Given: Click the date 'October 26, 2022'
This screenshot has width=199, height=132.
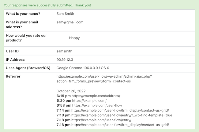Looking at the screenshot, I should 71,91.
